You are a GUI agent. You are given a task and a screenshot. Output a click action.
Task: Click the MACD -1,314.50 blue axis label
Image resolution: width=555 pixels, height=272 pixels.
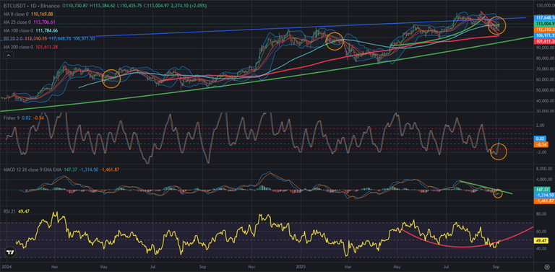(x=544, y=195)
